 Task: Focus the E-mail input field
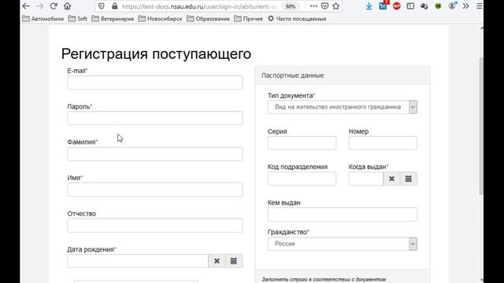[x=155, y=83]
